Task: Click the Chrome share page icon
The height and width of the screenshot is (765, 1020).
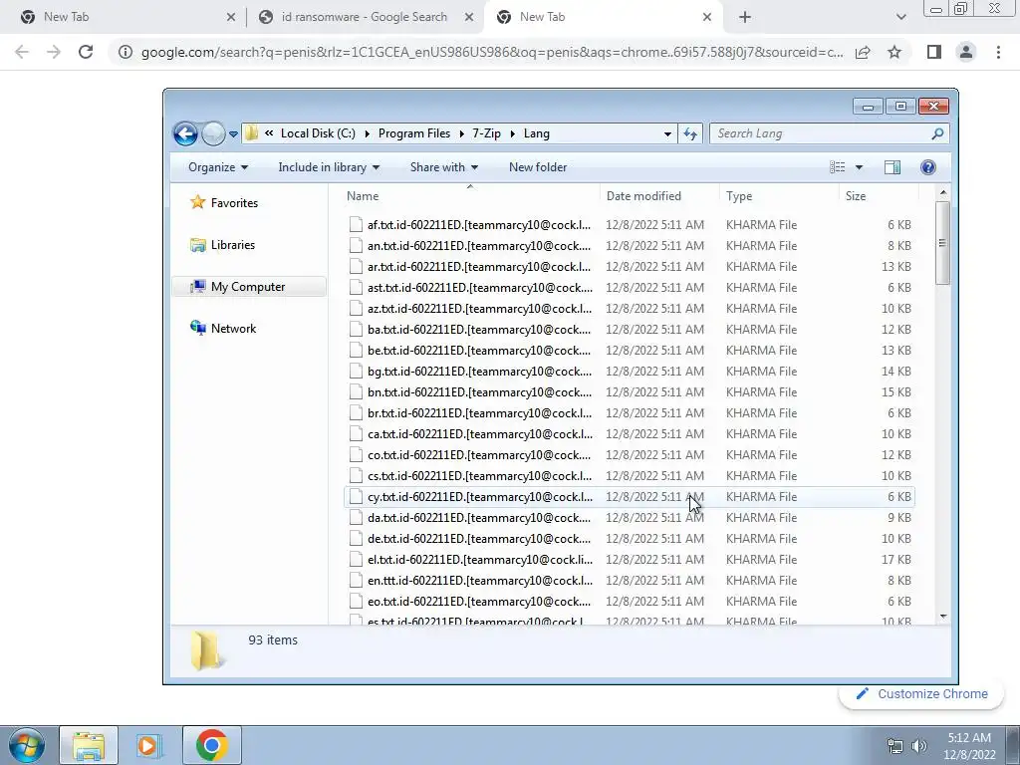Action: [x=863, y=52]
